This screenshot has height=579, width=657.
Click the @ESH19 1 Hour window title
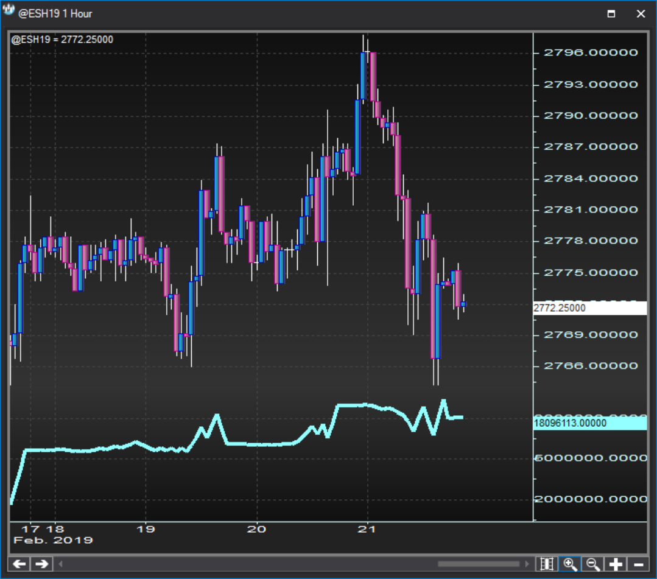(55, 14)
